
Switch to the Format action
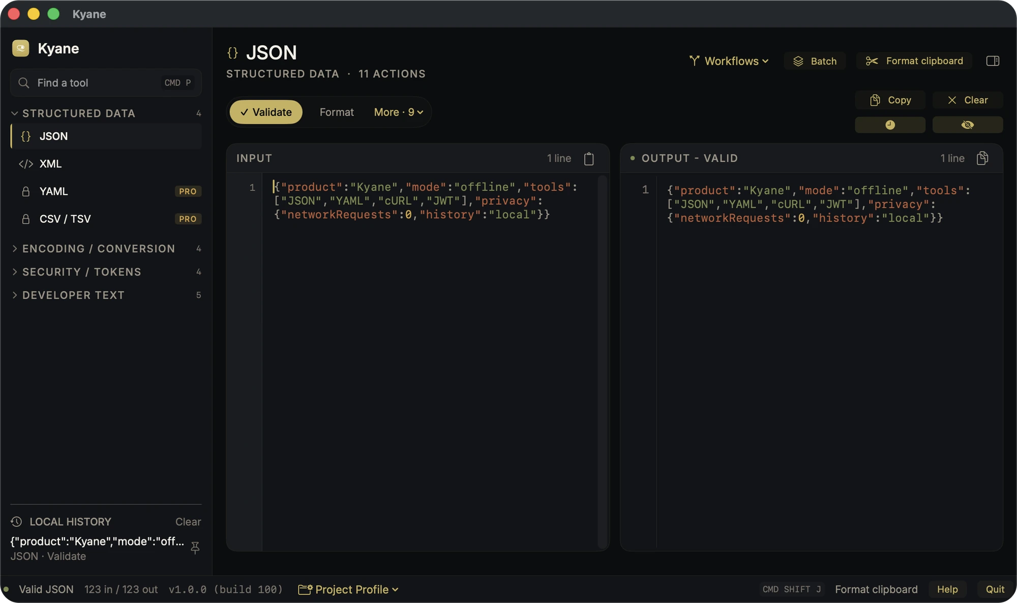click(337, 112)
